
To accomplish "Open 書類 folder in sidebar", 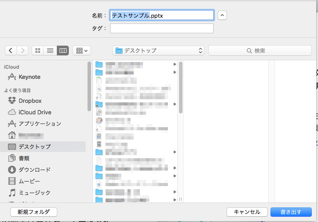I will point(25,158).
